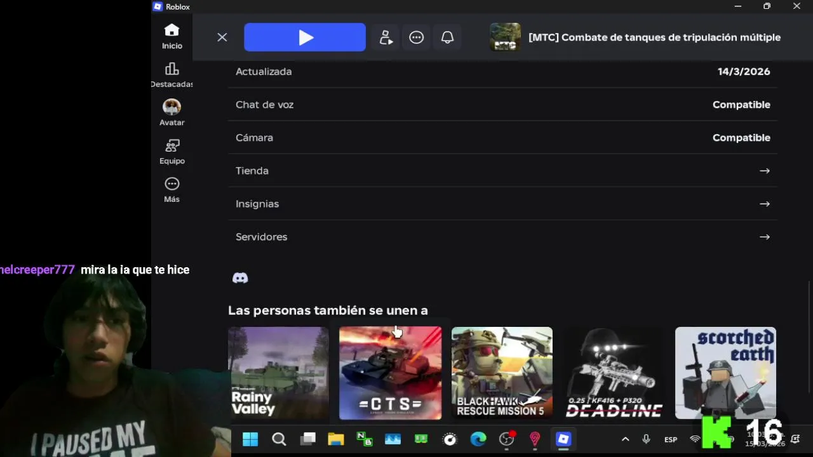
Task: Show hidden system tray icons
Action: [x=625, y=439]
